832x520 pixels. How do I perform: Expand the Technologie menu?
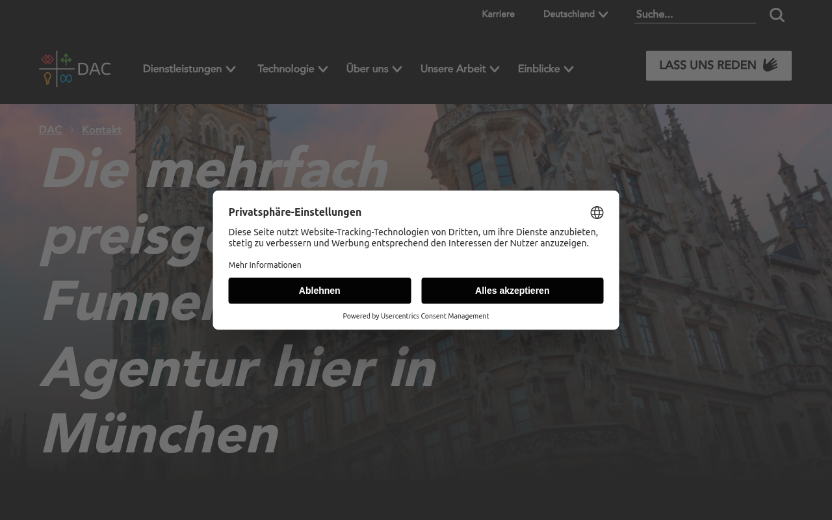[x=292, y=69]
